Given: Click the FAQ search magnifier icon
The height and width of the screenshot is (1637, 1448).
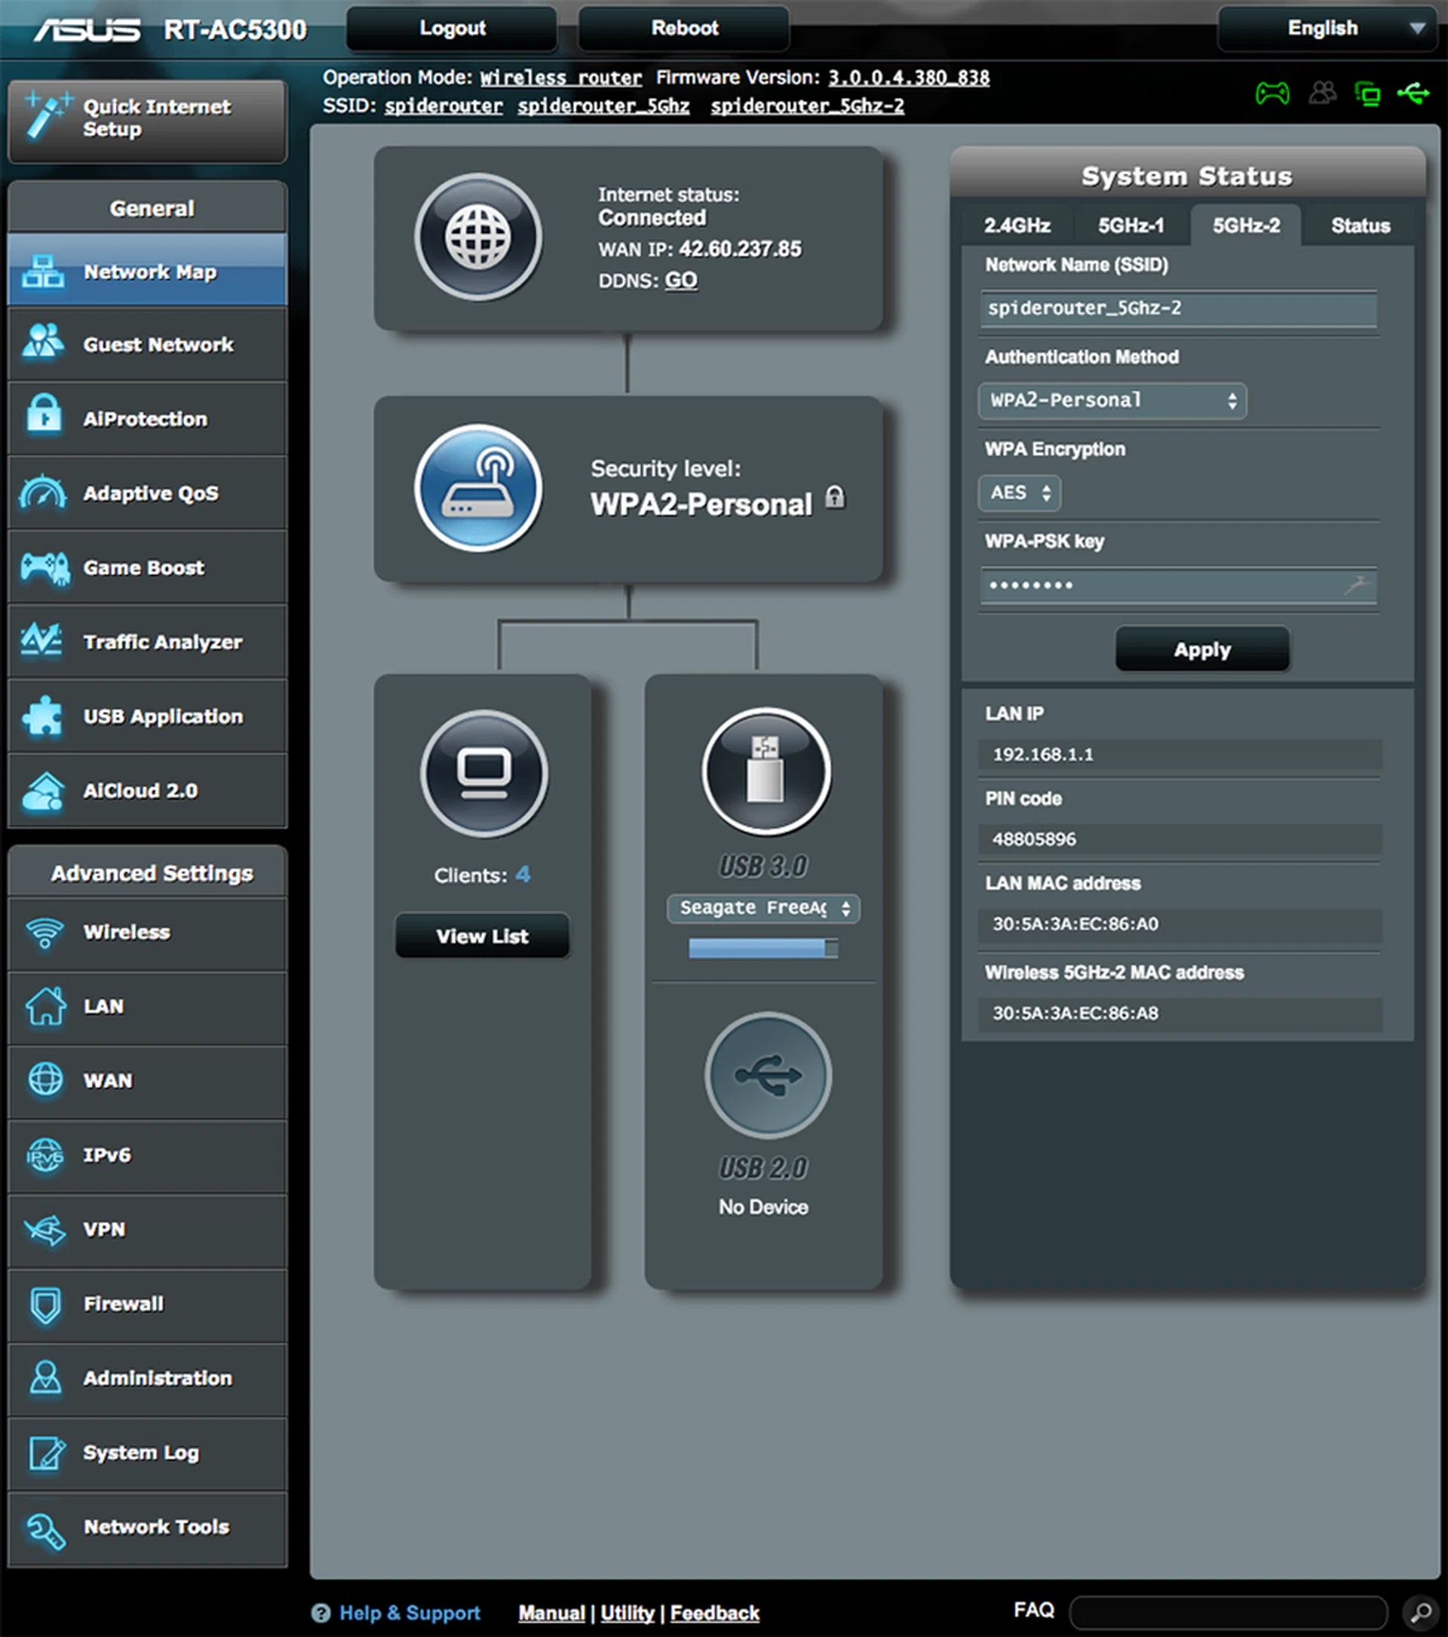Looking at the screenshot, I should [x=1421, y=1611].
